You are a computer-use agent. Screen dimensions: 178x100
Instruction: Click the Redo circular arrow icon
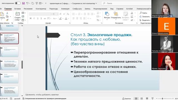tap(33, 3)
